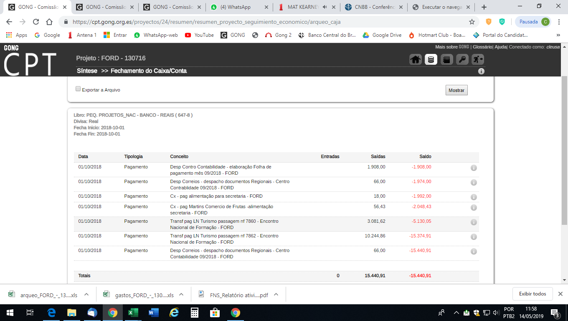Expand options for arqueo_FORD xls download

click(86, 294)
